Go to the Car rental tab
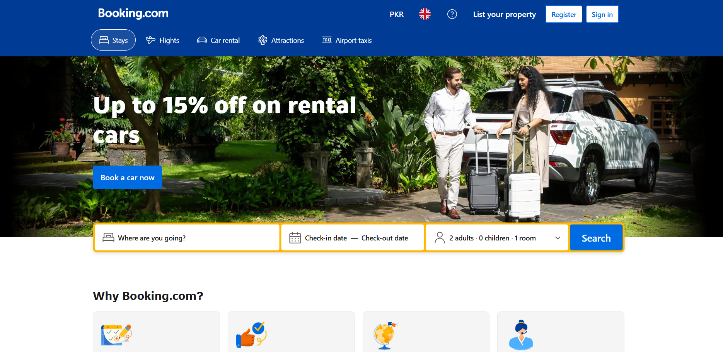This screenshot has width=723, height=352. 218,40
